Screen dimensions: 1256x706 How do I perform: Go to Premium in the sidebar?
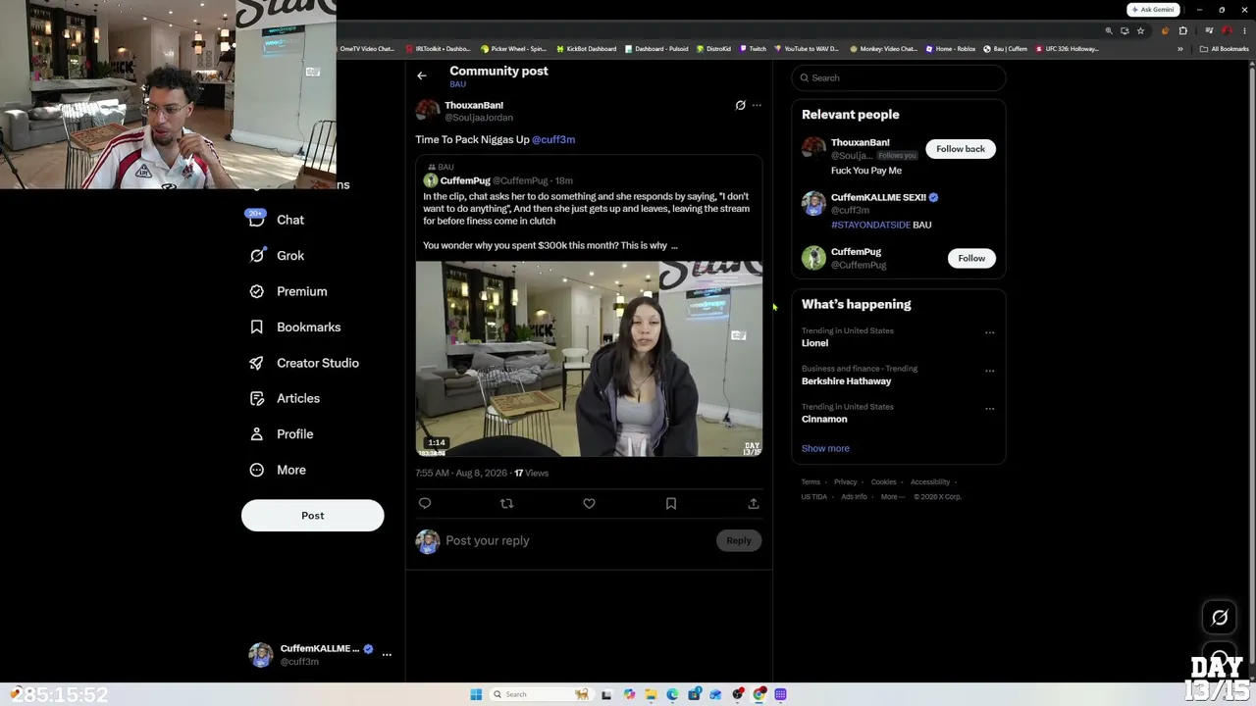(288, 291)
